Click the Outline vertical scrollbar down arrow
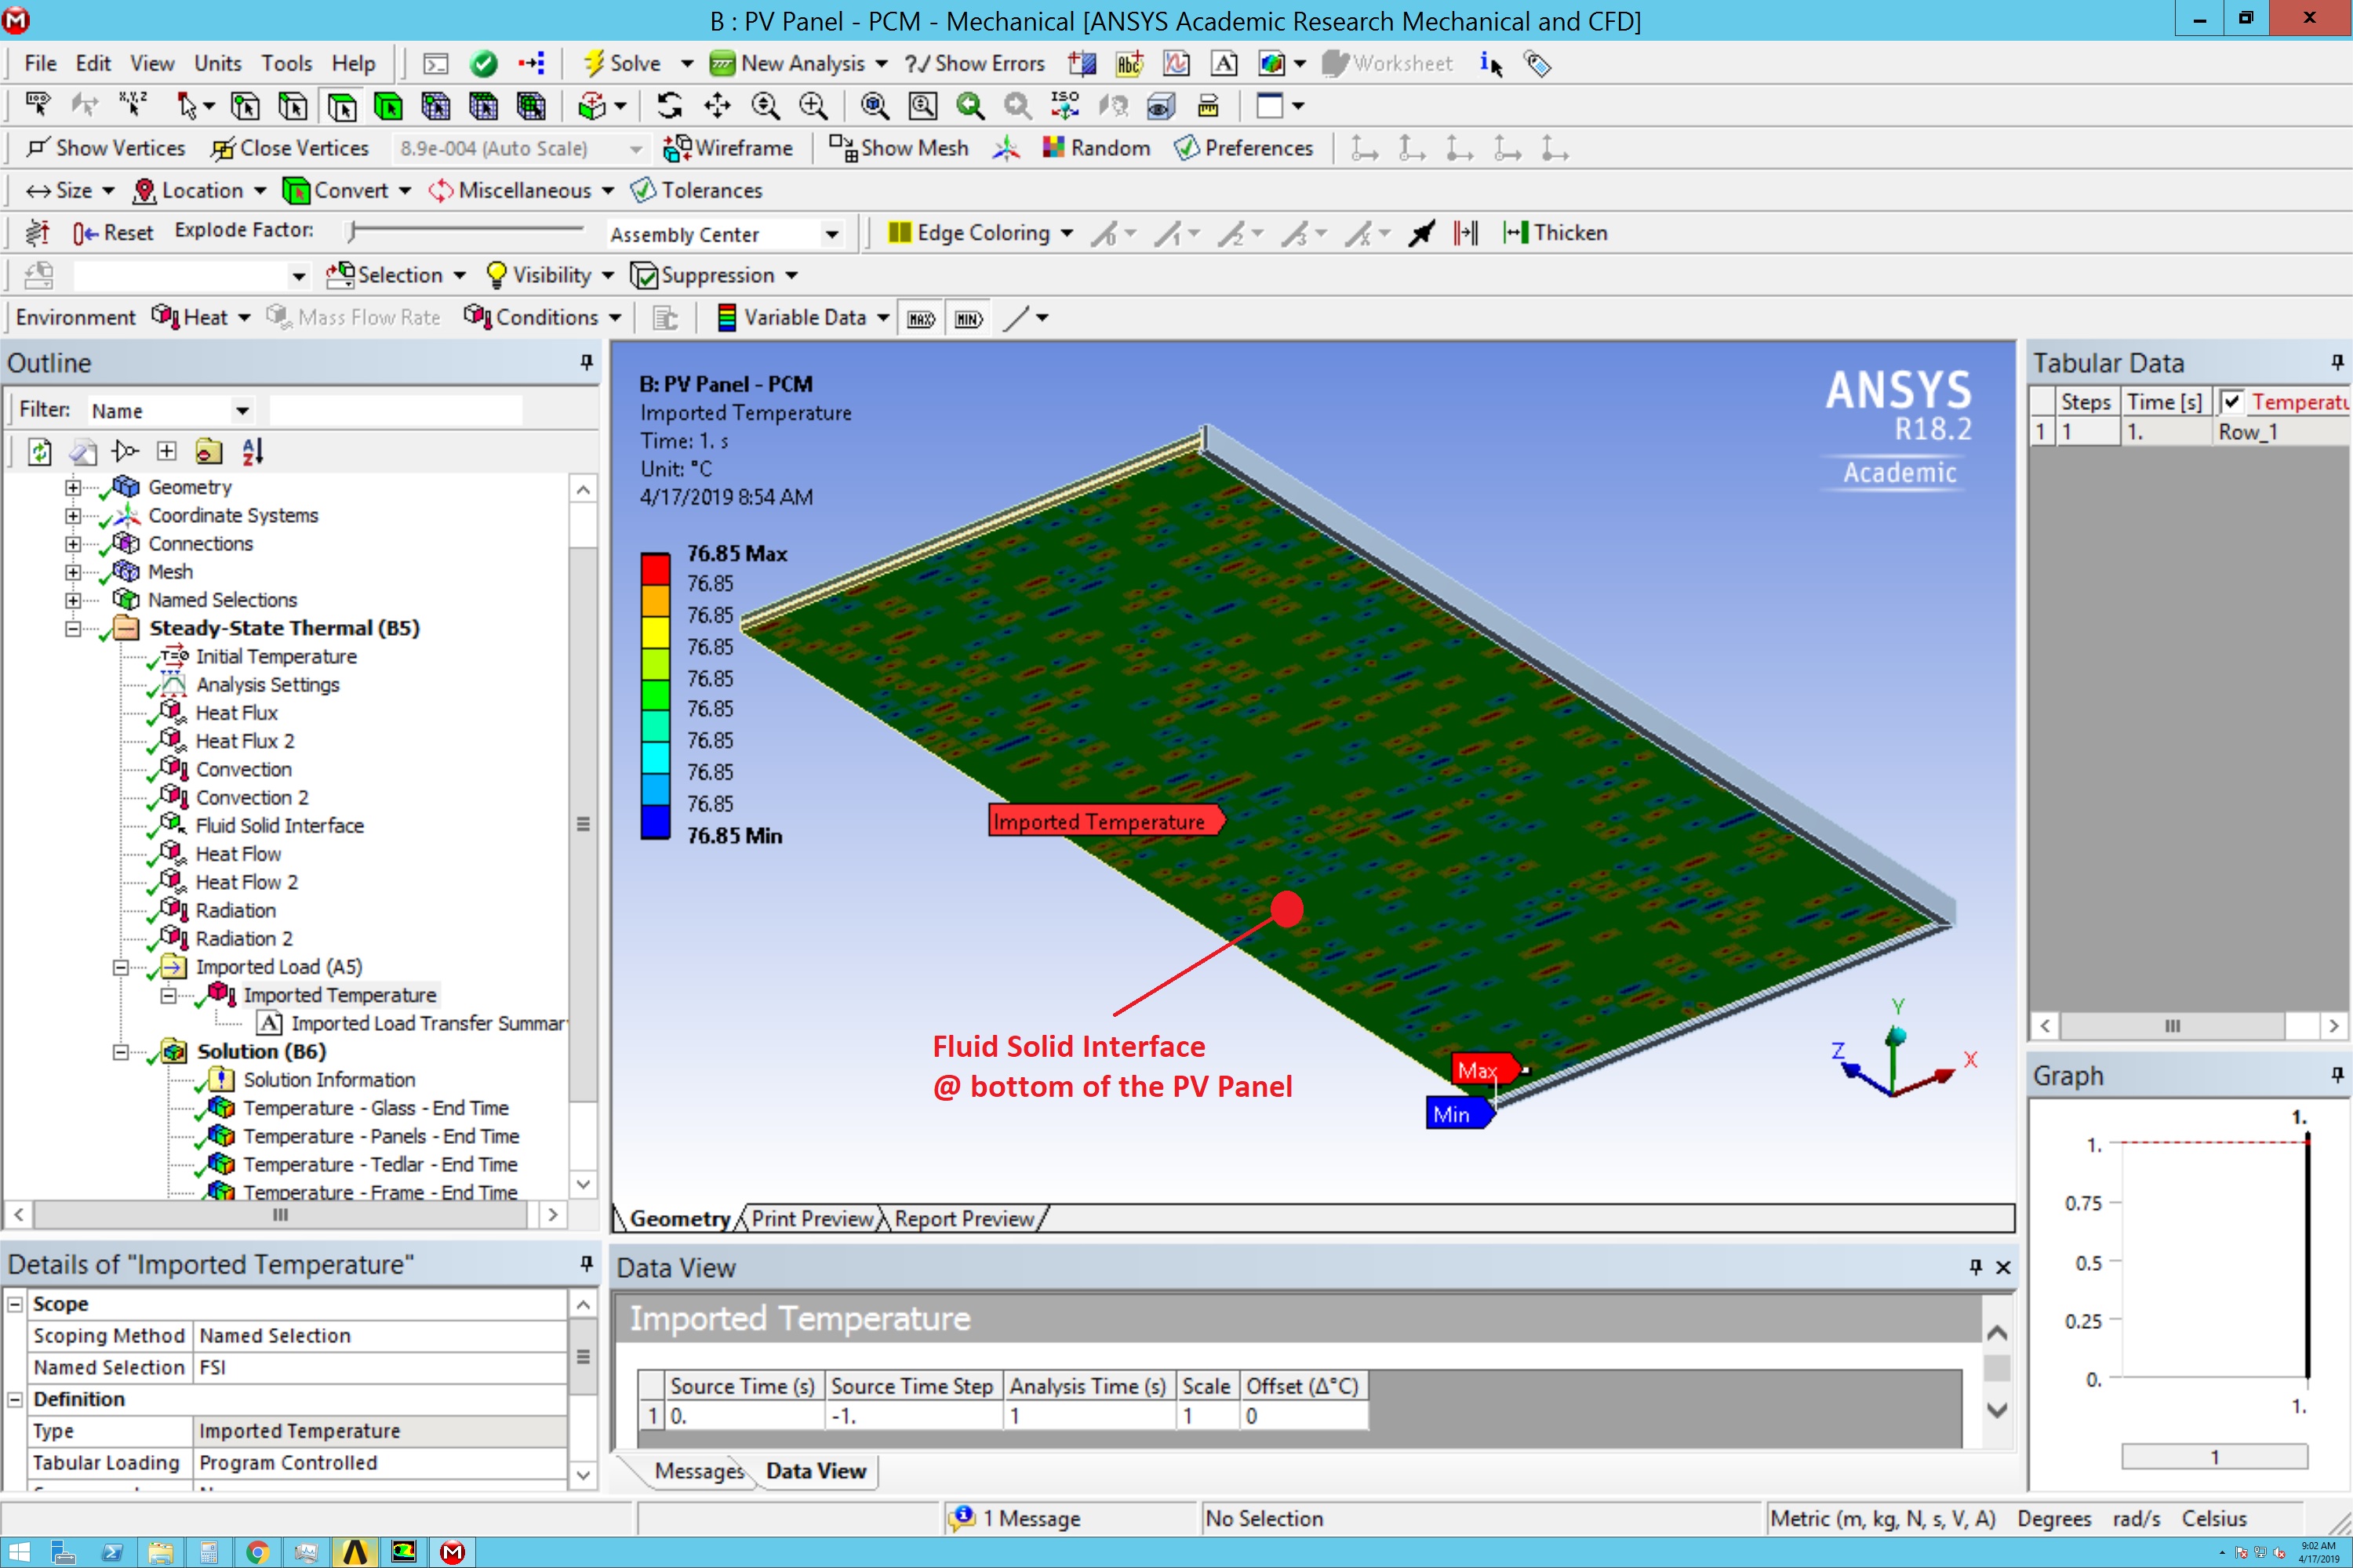This screenshot has height=1568, width=2353. [584, 1185]
